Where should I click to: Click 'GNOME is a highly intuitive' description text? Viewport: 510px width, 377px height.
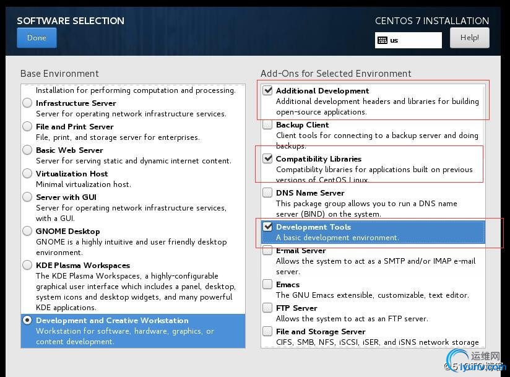pyautogui.click(x=131, y=247)
